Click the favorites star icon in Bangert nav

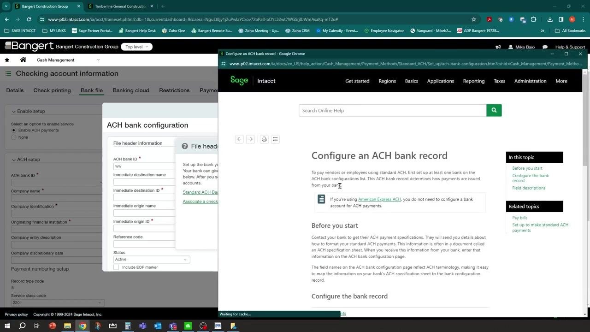[7, 60]
